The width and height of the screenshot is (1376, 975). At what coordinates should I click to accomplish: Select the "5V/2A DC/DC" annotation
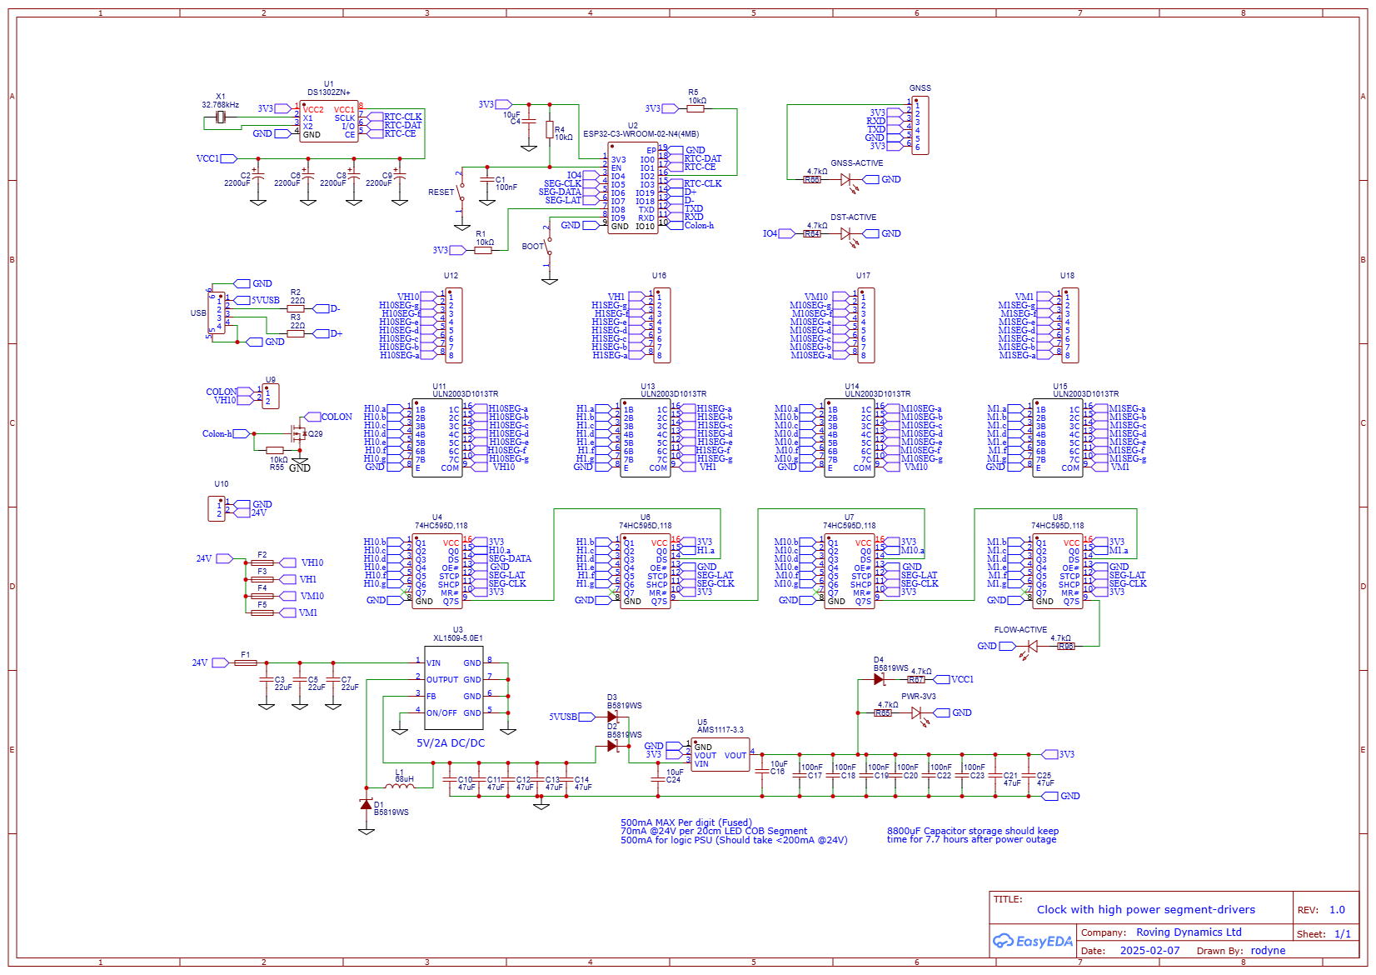[x=451, y=743]
